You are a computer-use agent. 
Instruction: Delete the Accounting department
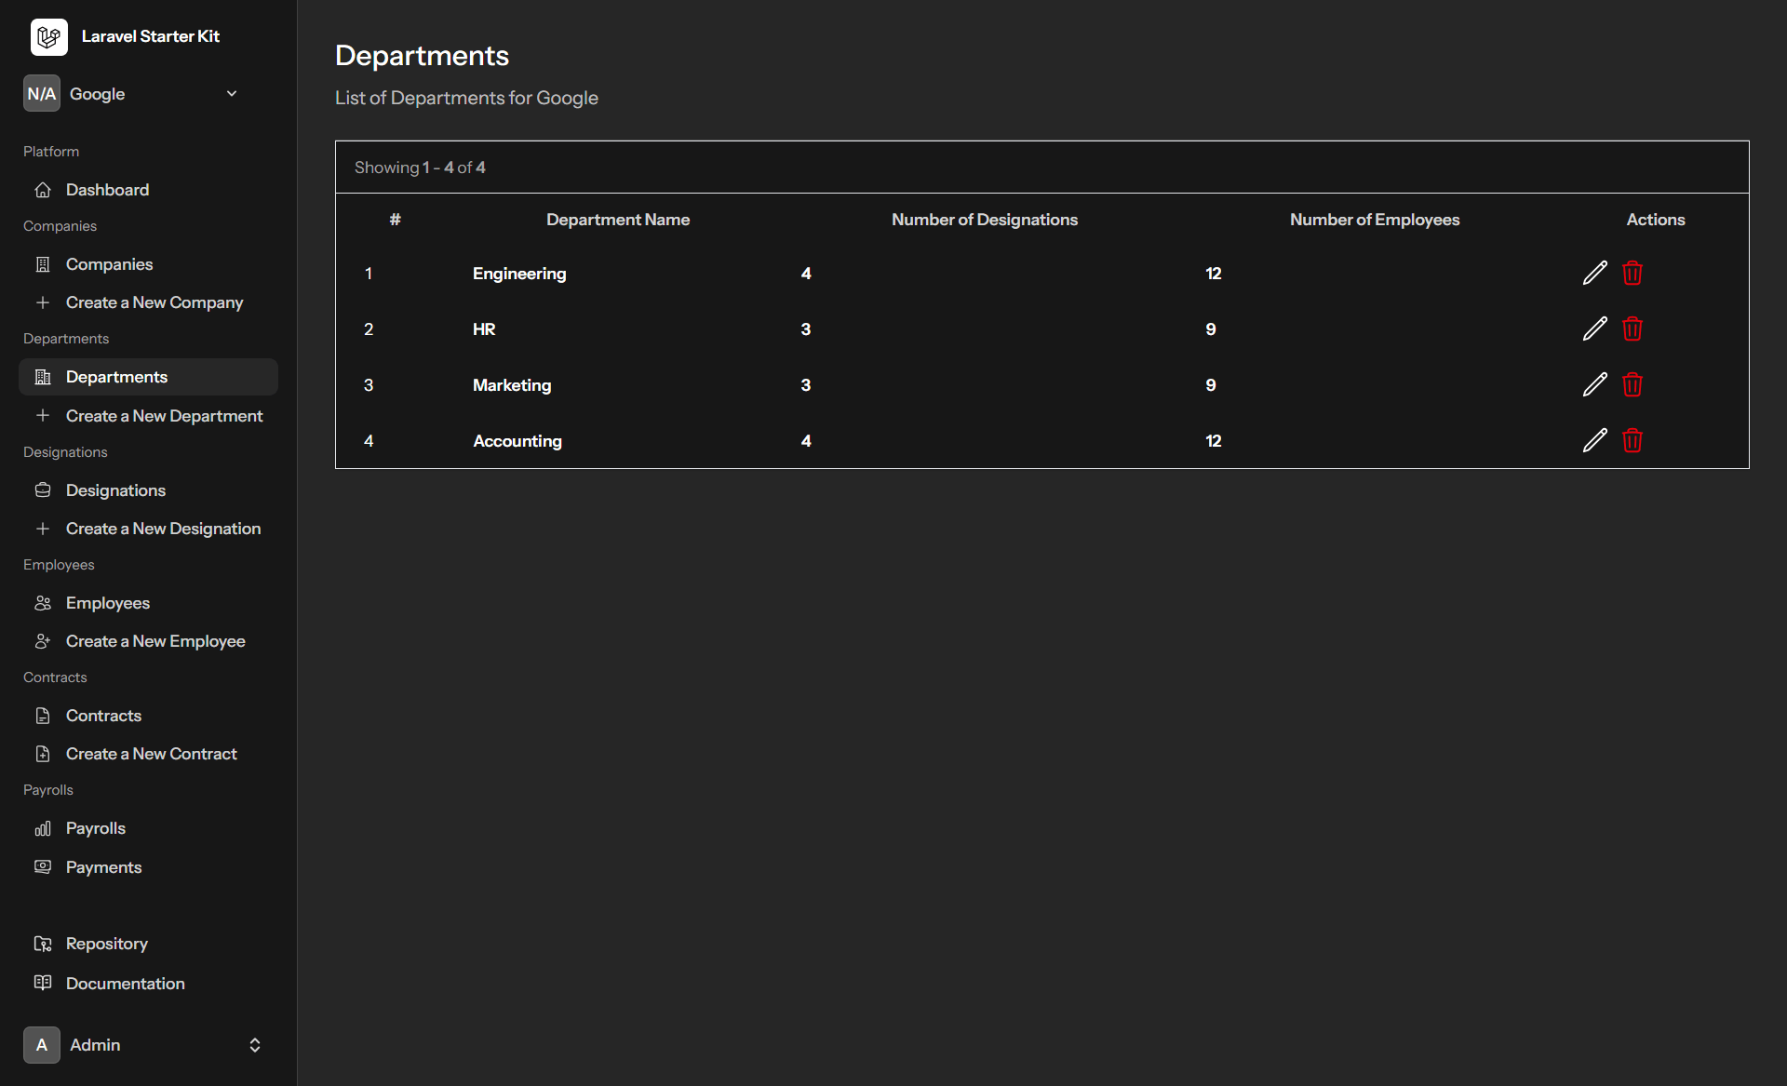(1632, 440)
